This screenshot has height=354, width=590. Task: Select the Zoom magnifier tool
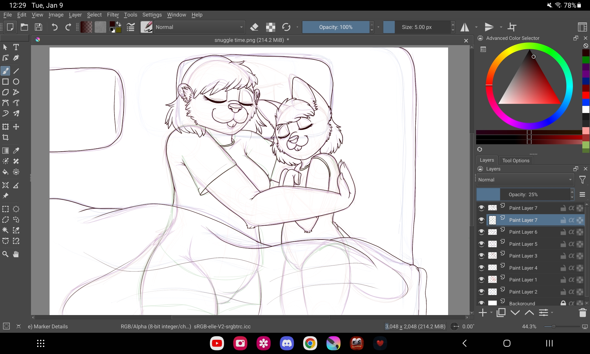coord(5,254)
